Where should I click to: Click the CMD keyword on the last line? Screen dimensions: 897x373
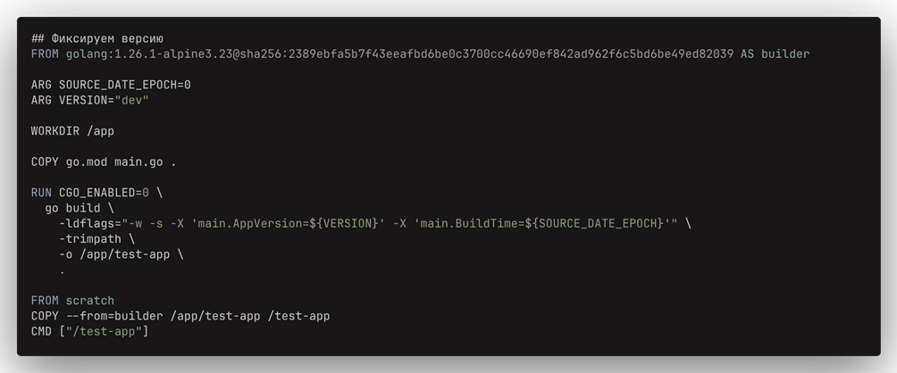pyautogui.click(x=41, y=331)
